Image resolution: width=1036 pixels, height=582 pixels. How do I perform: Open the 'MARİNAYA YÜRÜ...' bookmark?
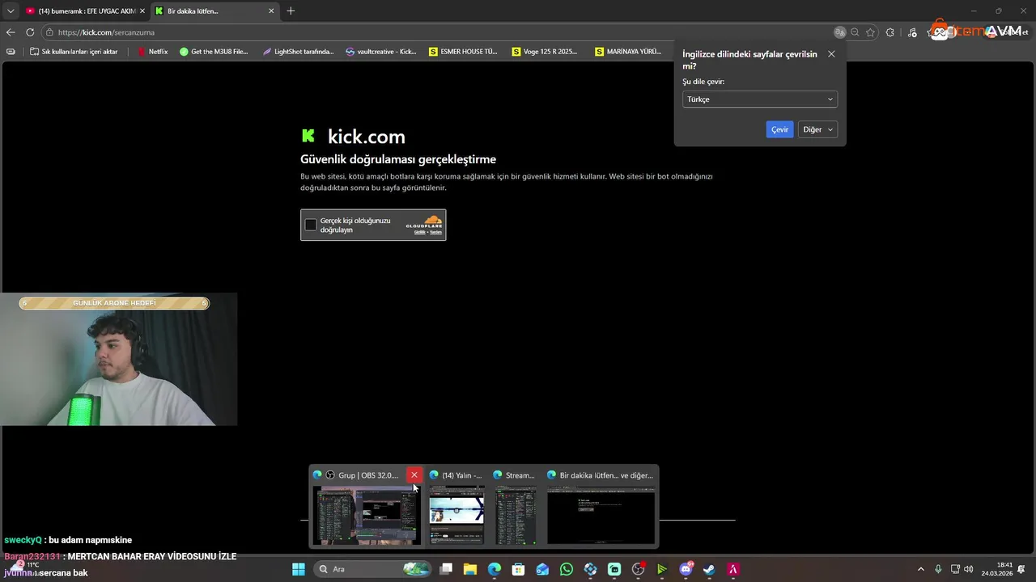tap(628, 51)
